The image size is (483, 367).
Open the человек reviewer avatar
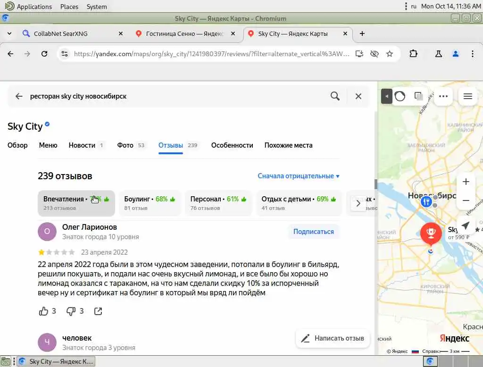point(47,342)
